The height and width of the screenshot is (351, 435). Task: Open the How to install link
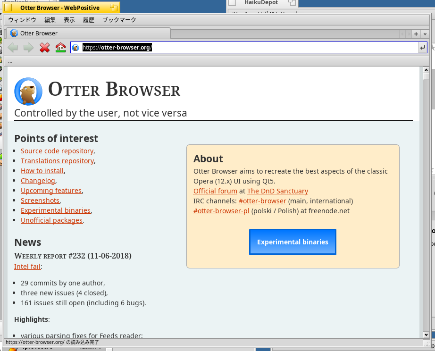[x=42, y=171]
